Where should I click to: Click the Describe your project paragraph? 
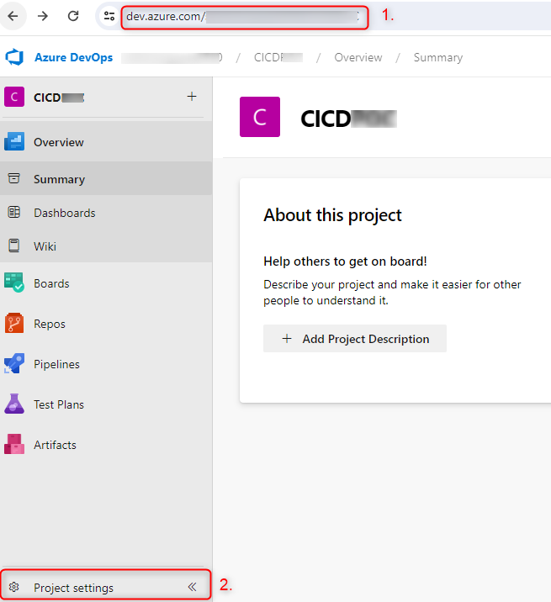(392, 293)
